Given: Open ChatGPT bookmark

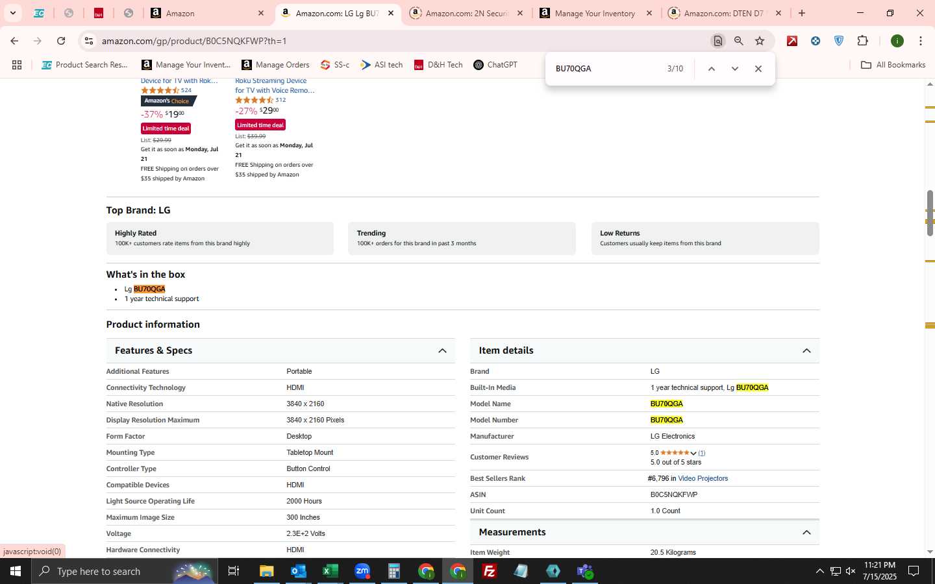Looking at the screenshot, I should pyautogui.click(x=495, y=65).
